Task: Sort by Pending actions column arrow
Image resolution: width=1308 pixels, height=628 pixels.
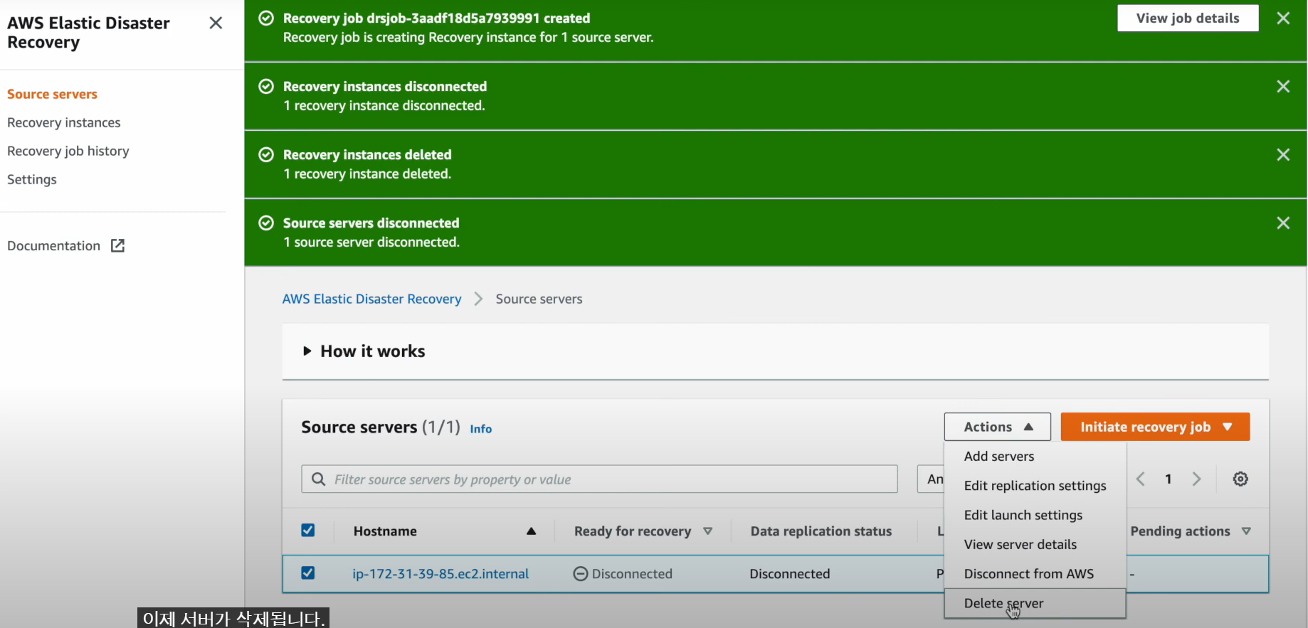Action: (1246, 531)
